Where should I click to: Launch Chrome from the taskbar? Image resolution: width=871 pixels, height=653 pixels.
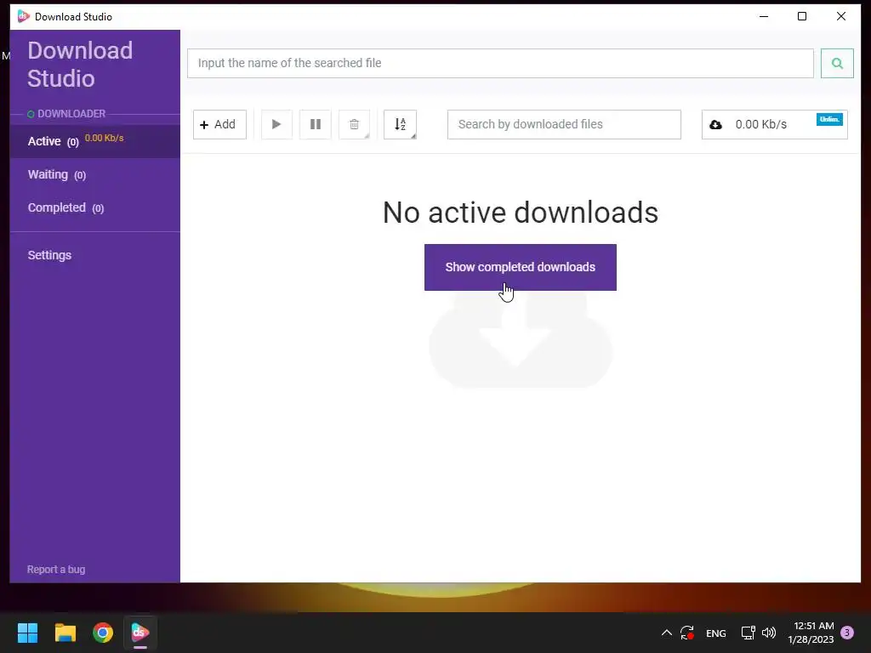[103, 633]
